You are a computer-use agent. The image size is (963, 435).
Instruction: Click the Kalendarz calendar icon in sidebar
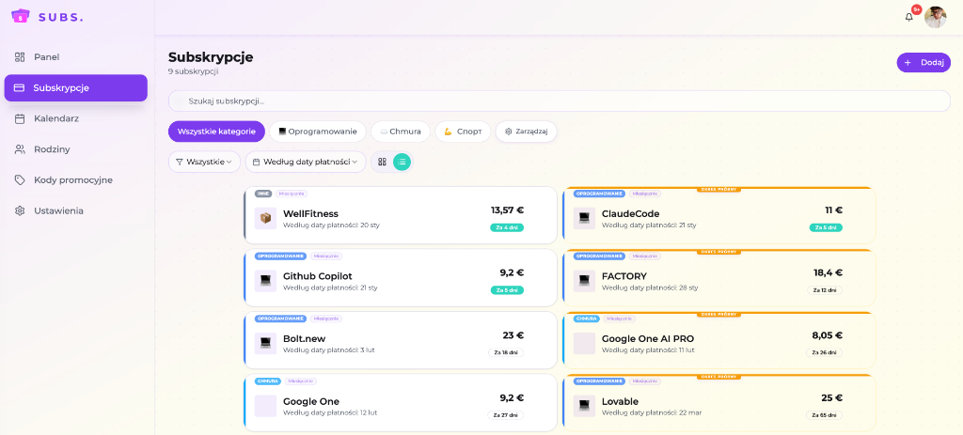[x=20, y=118]
